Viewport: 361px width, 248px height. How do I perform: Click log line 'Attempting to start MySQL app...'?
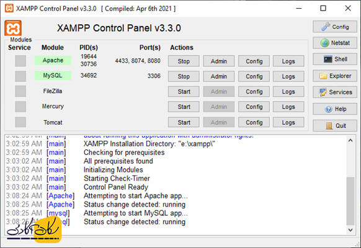[136, 213]
